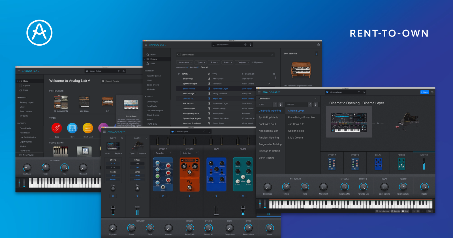Expand the Types filter dropdown
Viewport: 453px width, 238px height.
click(x=201, y=62)
